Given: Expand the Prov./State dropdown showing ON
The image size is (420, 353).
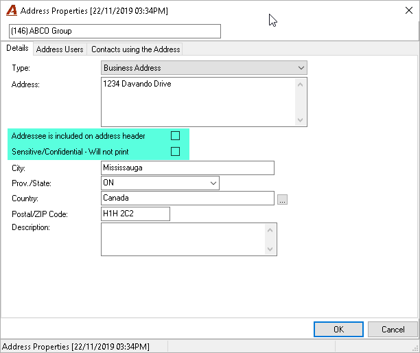Looking at the screenshot, I should pos(160,183).
